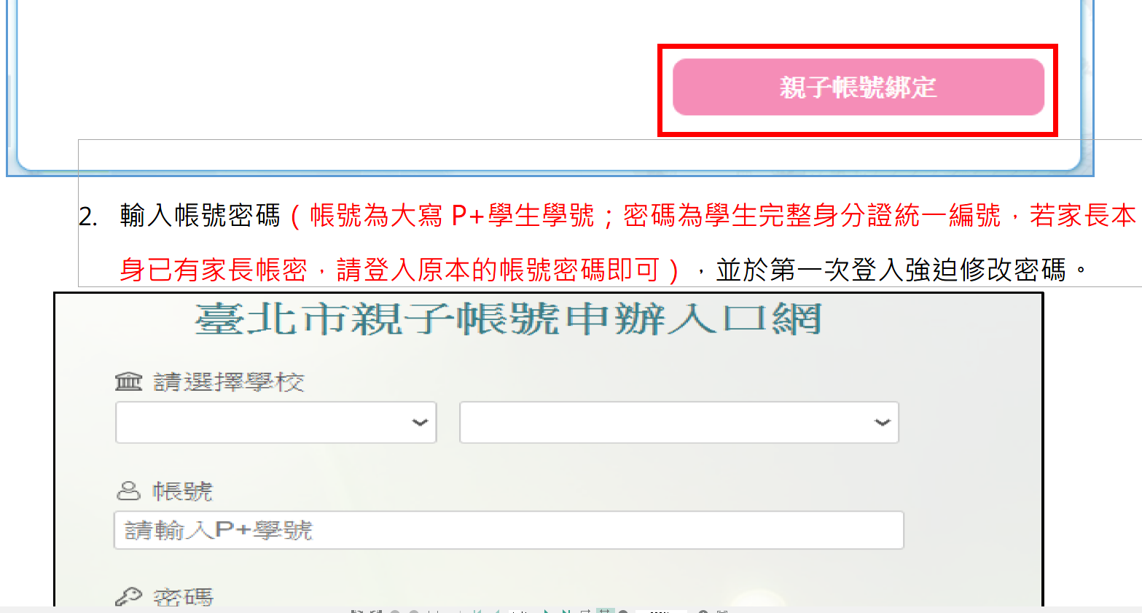Screen dimensions: 1142x613
Task: Click the red text 帳號為大寫 P+學生學號
Action: pos(452,216)
